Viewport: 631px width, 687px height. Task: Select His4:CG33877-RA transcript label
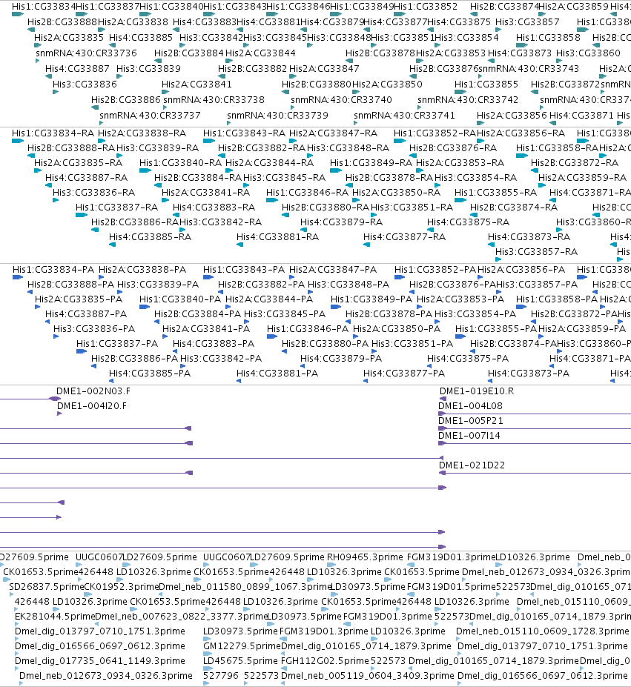point(404,237)
